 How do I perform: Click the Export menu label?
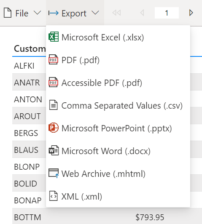74,13
